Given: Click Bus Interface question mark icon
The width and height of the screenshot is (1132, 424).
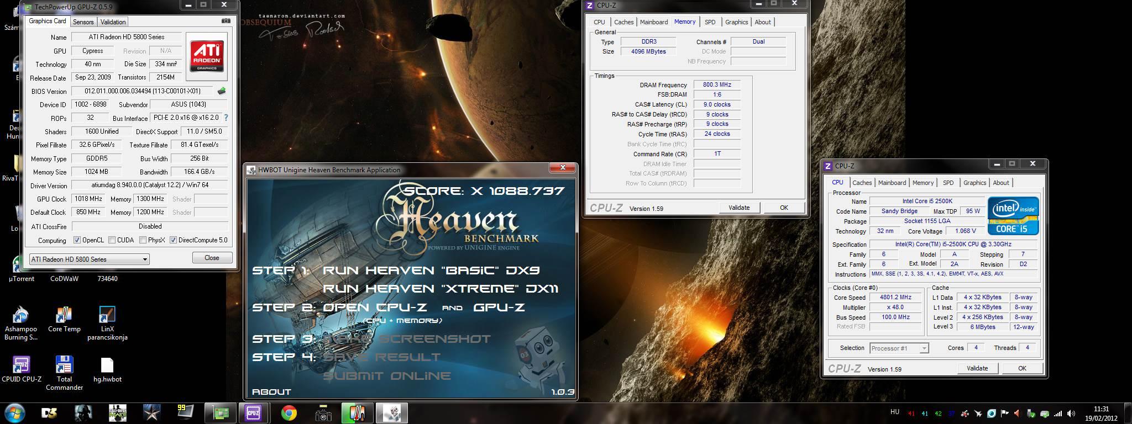Looking at the screenshot, I should tap(226, 118).
